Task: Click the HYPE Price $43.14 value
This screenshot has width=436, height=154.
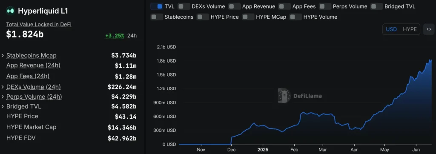Action: pyautogui.click(x=126, y=117)
